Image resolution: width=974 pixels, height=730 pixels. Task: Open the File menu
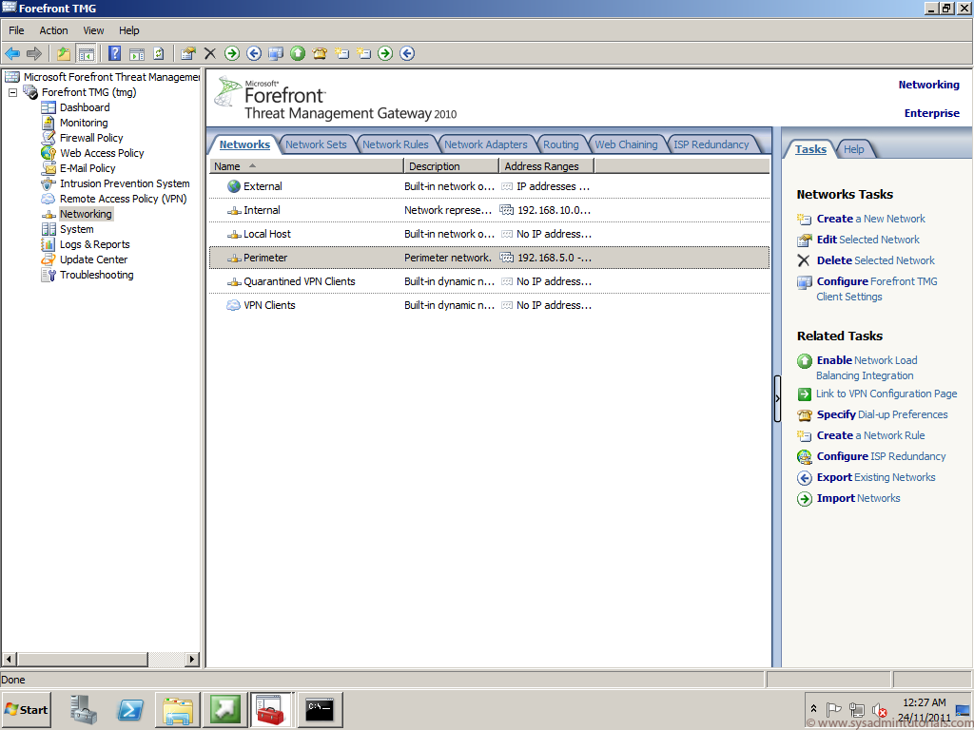point(16,30)
